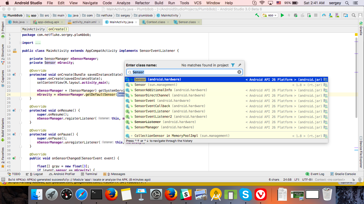The width and height of the screenshot is (364, 204).
Task: Open the Analyze menu
Action: 123,3
